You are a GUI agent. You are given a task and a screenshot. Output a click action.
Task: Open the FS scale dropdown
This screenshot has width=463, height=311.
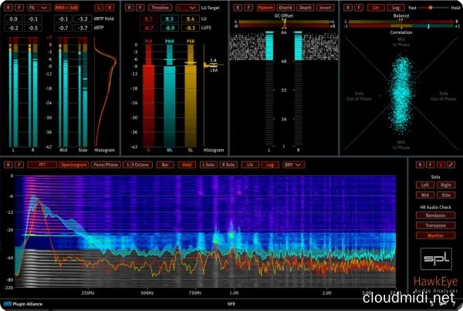click(x=37, y=6)
